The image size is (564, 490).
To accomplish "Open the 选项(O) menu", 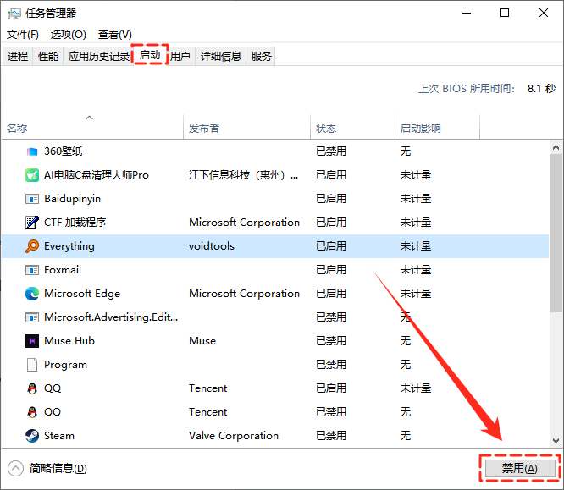I will (x=69, y=35).
